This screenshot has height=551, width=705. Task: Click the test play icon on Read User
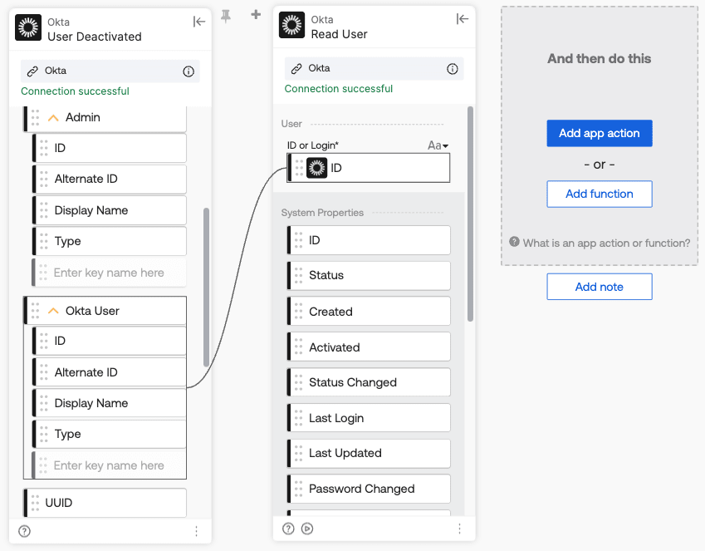point(307,528)
